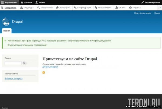The height and width of the screenshot is (109, 162).
Task: Click the Приветствуем на сайте Drupal heading
Action: coord(70,59)
